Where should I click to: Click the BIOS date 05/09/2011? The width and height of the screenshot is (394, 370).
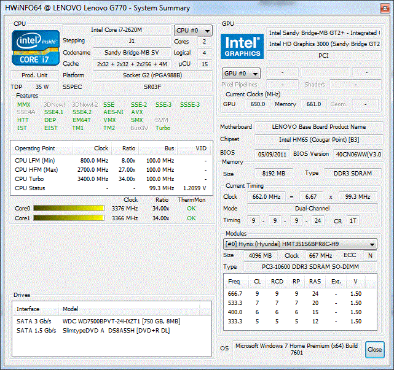coord(272,154)
